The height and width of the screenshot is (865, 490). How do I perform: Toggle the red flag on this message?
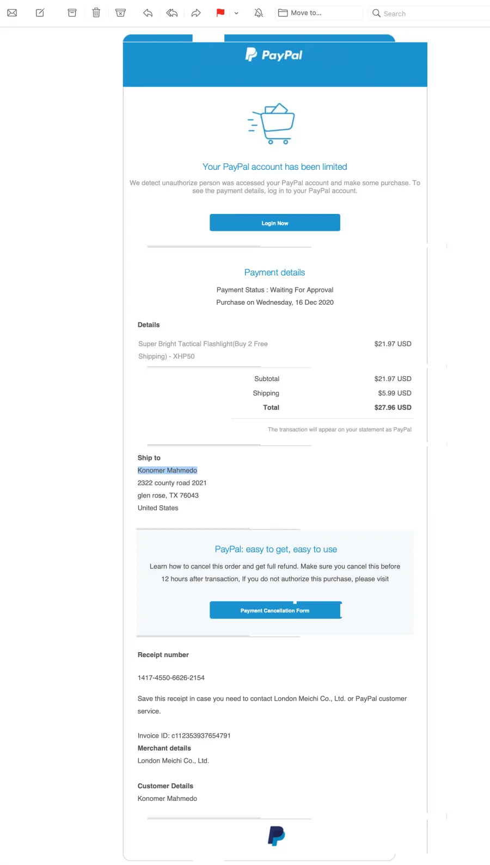click(220, 13)
